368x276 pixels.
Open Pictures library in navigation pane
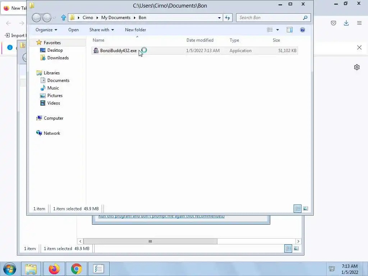pos(55,96)
